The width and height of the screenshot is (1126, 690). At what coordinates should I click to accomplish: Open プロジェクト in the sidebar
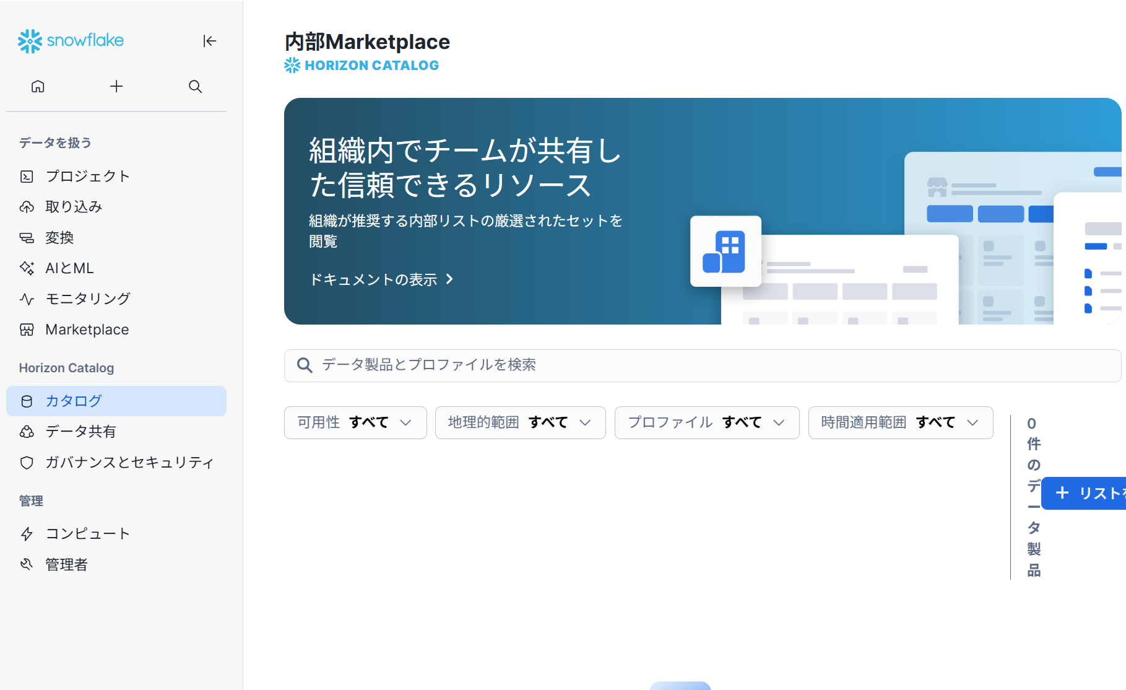[116, 177]
